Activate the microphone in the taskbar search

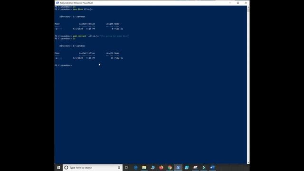point(119,168)
